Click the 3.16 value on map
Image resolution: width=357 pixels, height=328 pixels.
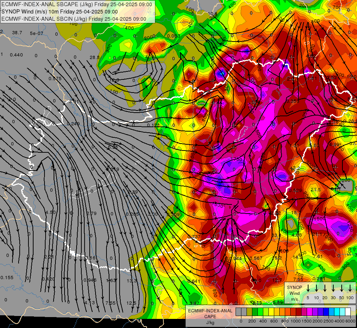point(90,258)
